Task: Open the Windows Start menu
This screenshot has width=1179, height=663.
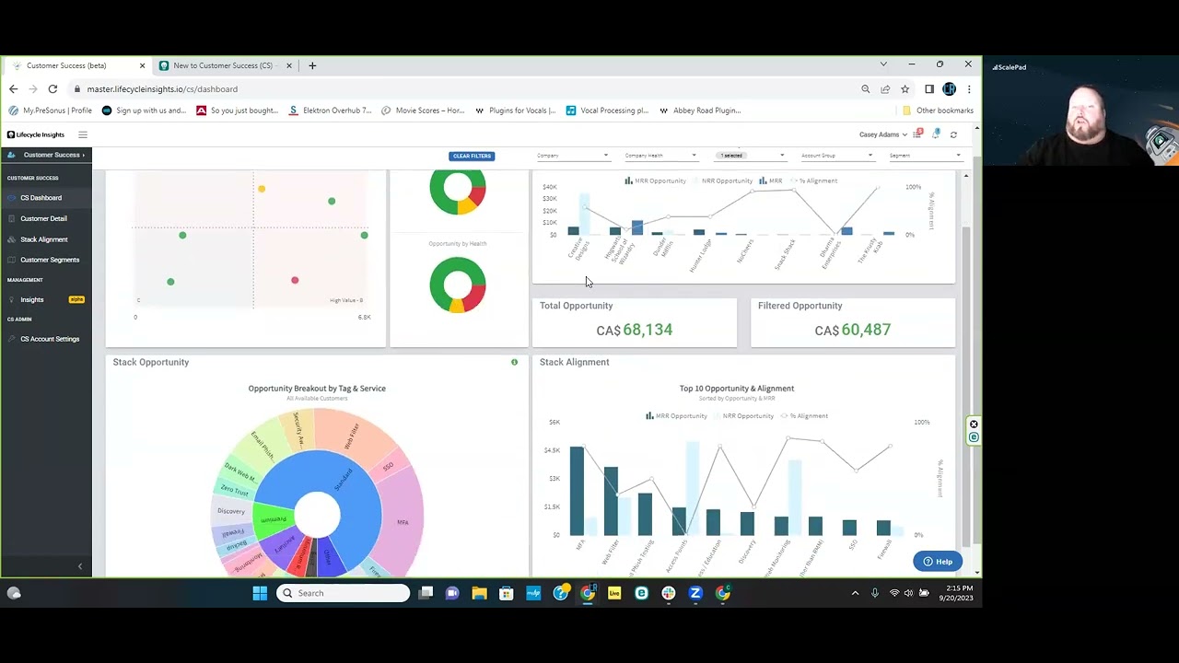Action: pyautogui.click(x=260, y=593)
